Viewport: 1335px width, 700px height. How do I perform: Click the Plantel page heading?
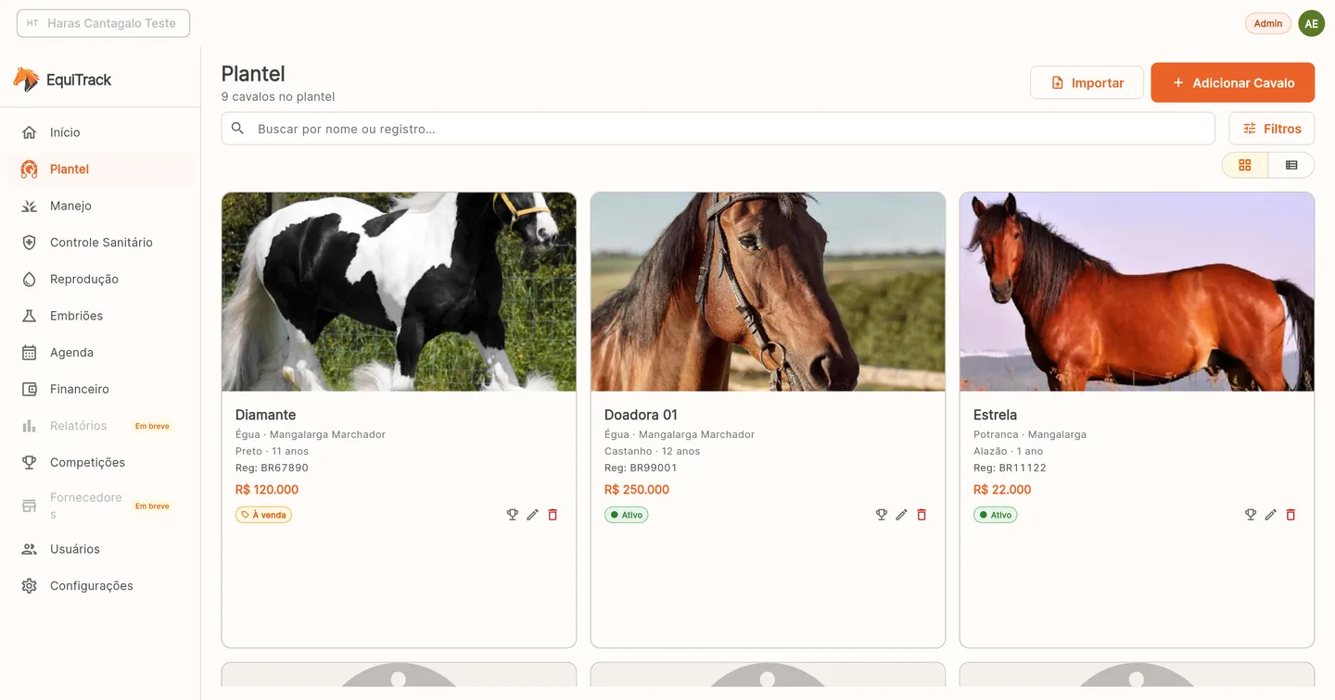[253, 74]
